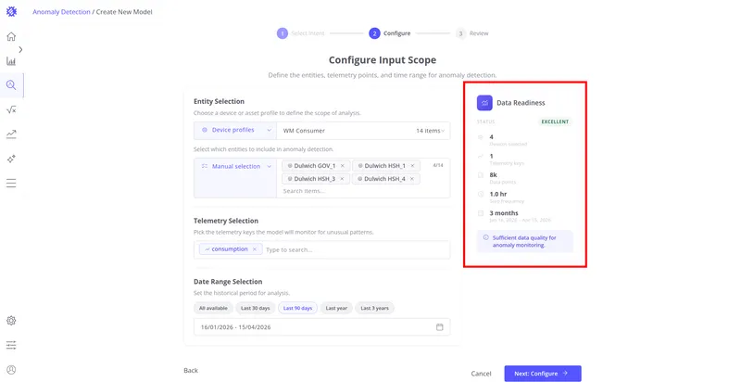Image resolution: width=741 pixels, height=382 pixels.
Task: Click the 8k data points value
Action: (494, 175)
